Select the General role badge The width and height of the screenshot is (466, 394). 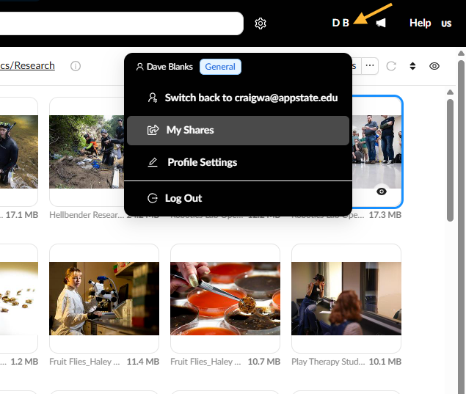coord(220,67)
